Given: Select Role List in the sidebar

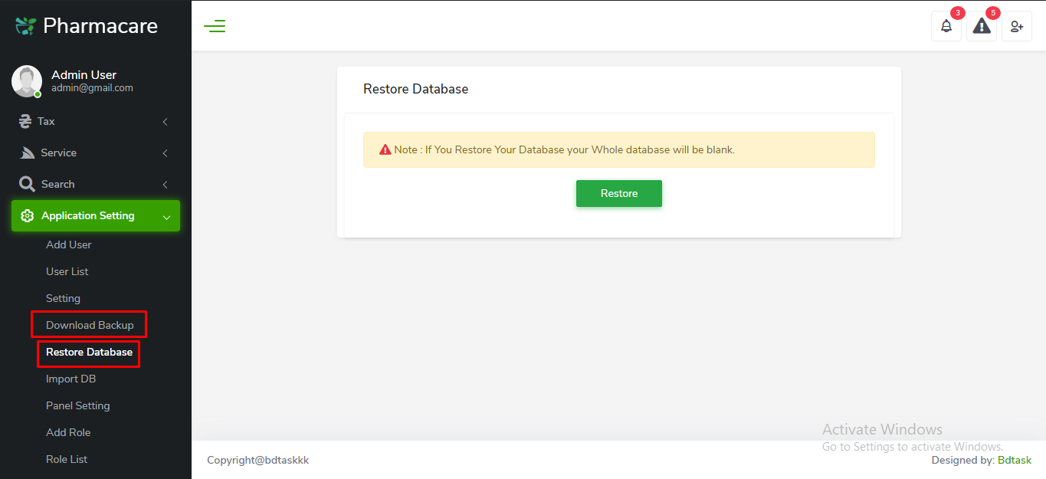Looking at the screenshot, I should (x=66, y=458).
